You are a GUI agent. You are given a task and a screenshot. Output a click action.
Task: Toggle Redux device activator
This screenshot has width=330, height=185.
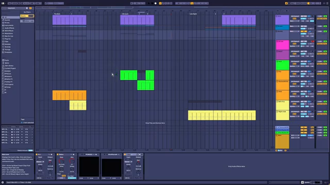[x=58, y=155]
